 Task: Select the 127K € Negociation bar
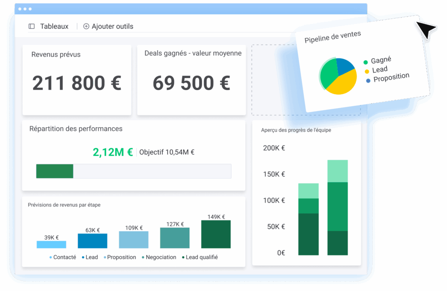pyautogui.click(x=175, y=238)
